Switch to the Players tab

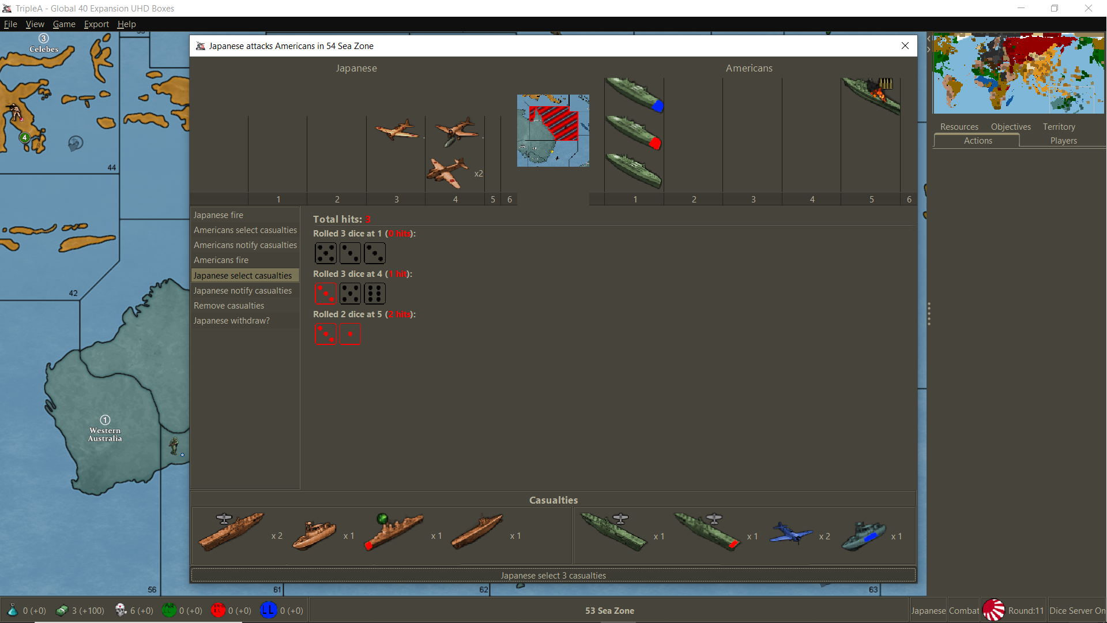click(1063, 141)
